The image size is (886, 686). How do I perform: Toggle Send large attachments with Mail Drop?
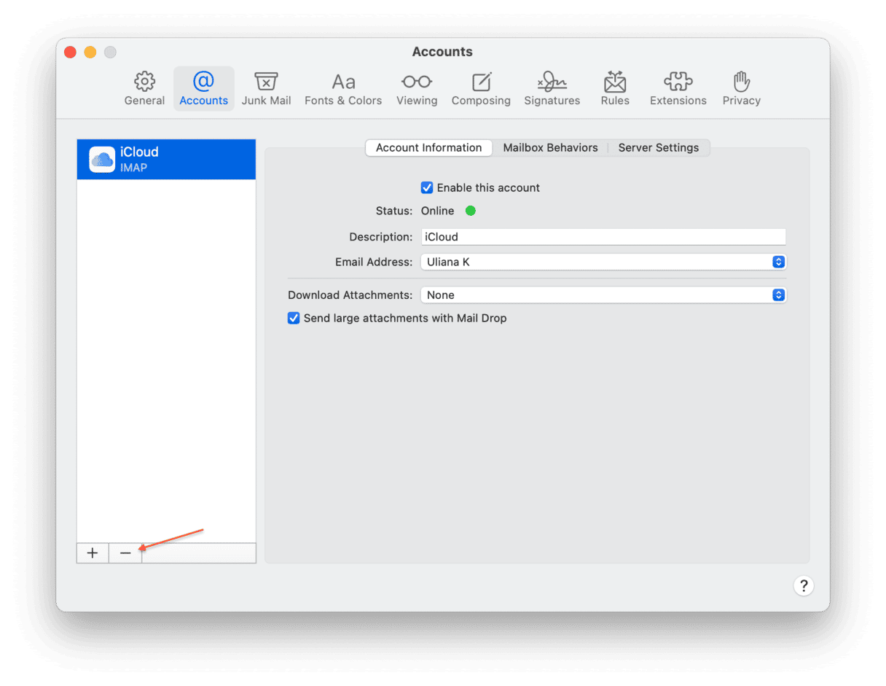coord(294,319)
